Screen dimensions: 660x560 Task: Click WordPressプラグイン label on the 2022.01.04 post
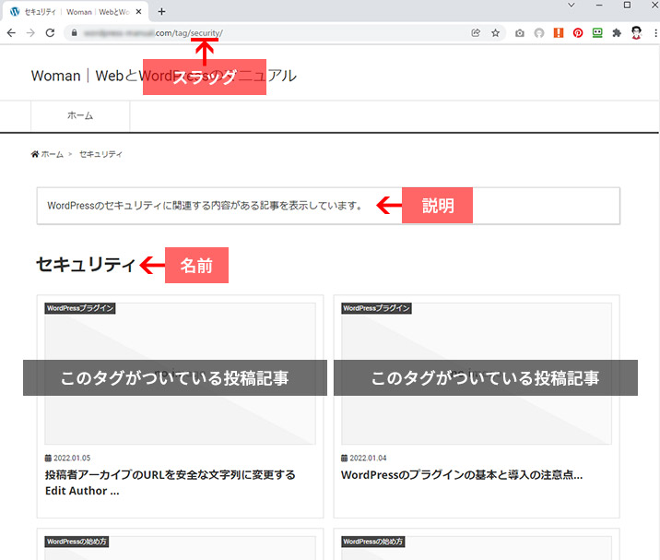tap(376, 308)
